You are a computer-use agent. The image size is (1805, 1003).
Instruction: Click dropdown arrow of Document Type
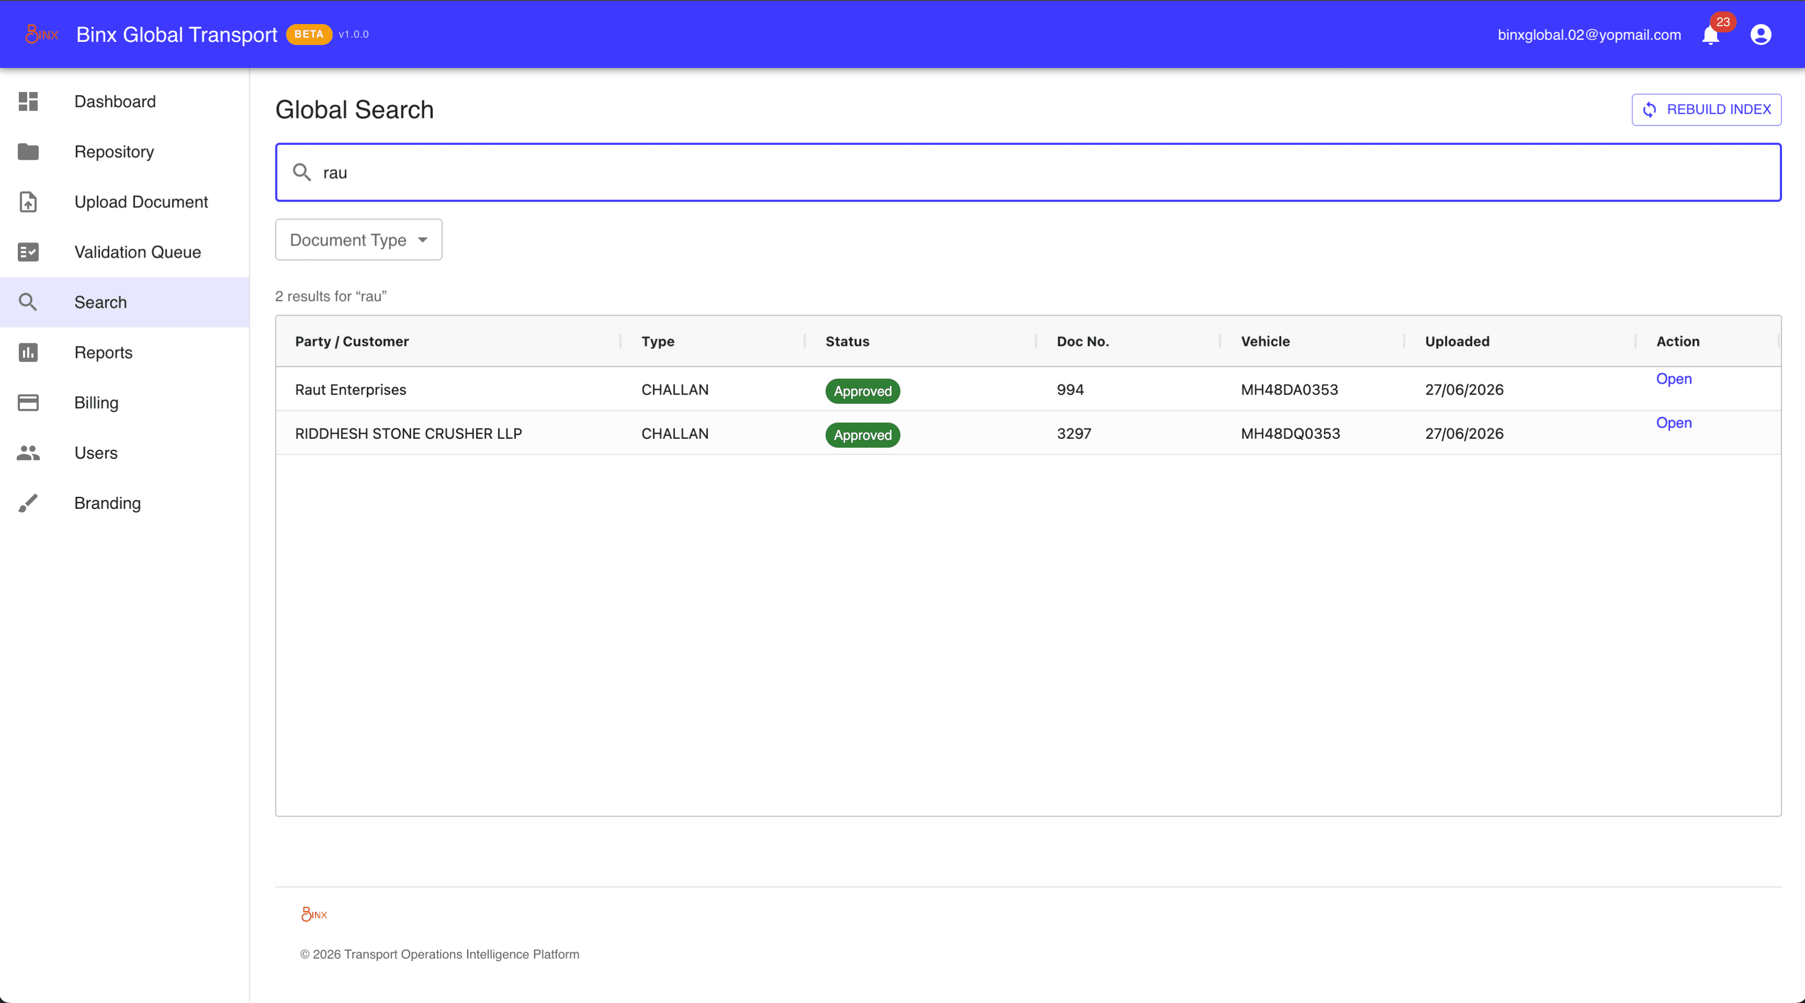[x=423, y=240]
